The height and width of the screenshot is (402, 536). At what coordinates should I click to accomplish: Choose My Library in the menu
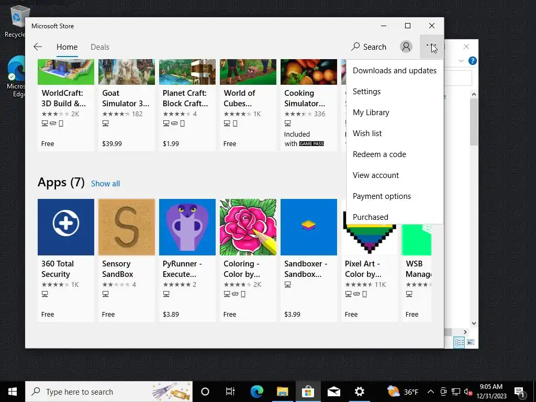coord(395,113)
